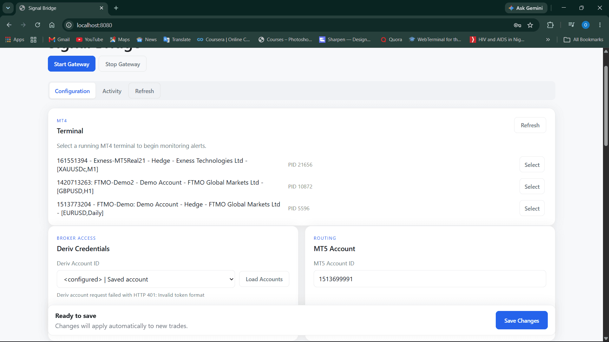
Task: Close the Signal Bridge tab
Action: tap(101, 8)
